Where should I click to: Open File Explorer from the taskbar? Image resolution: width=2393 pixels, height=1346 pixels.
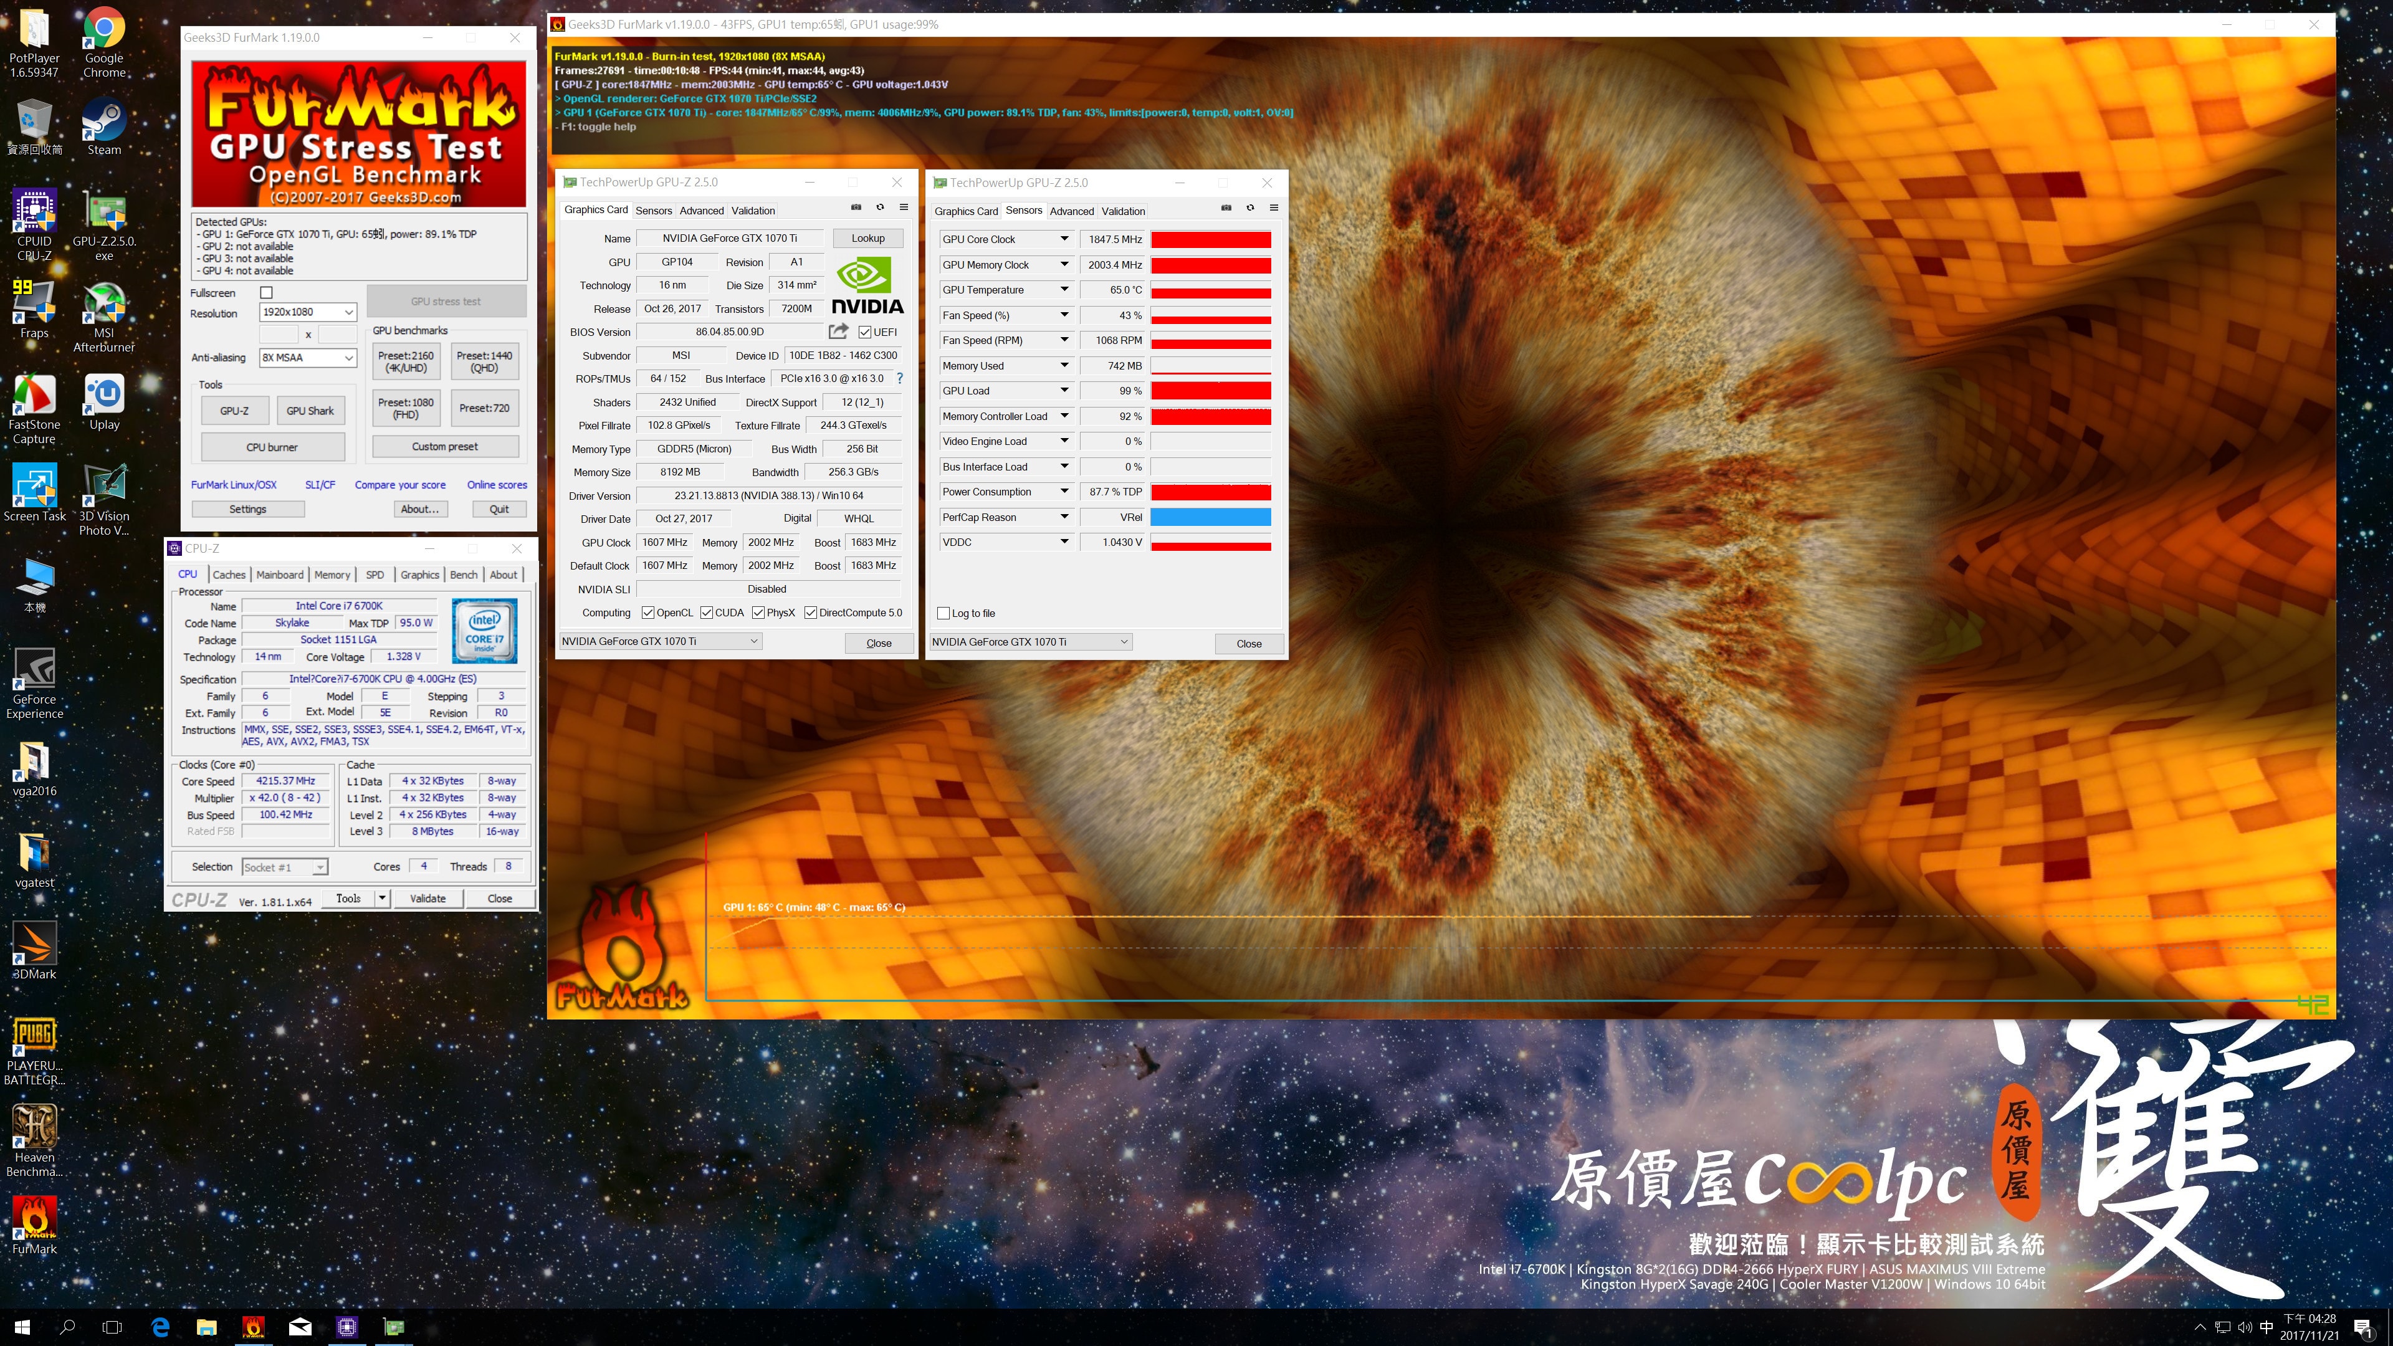pyautogui.click(x=206, y=1327)
